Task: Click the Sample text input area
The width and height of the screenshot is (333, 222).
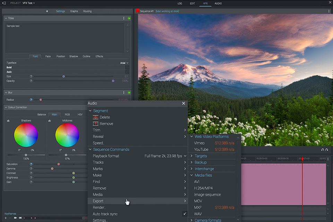Action: click(65, 38)
